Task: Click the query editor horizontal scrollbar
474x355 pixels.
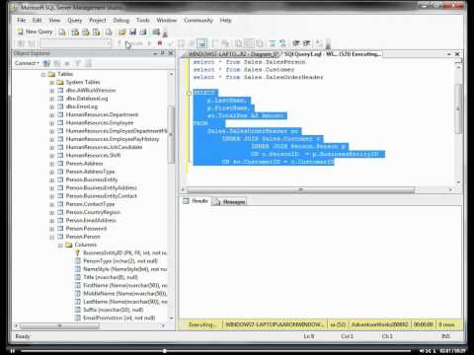Action: tap(301, 189)
